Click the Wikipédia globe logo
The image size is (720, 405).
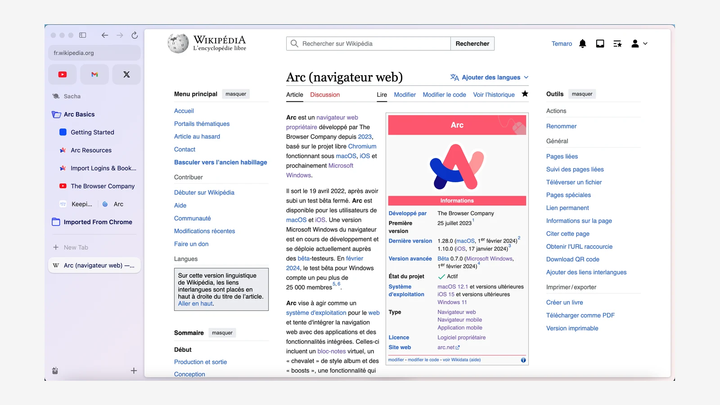(x=178, y=44)
